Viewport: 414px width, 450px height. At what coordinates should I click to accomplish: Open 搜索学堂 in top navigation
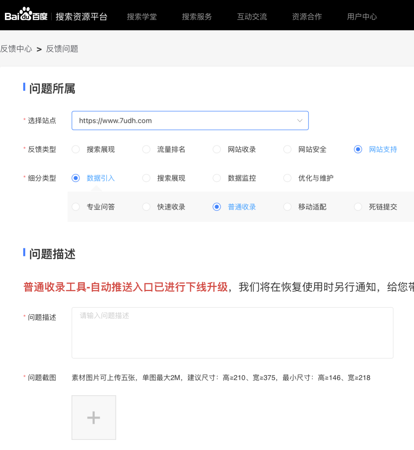pyautogui.click(x=142, y=17)
